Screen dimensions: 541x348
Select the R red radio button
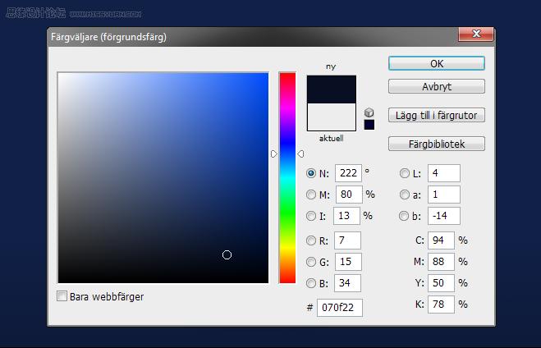(311, 240)
